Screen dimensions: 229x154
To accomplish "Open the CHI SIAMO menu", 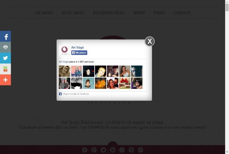I will click(44, 13).
